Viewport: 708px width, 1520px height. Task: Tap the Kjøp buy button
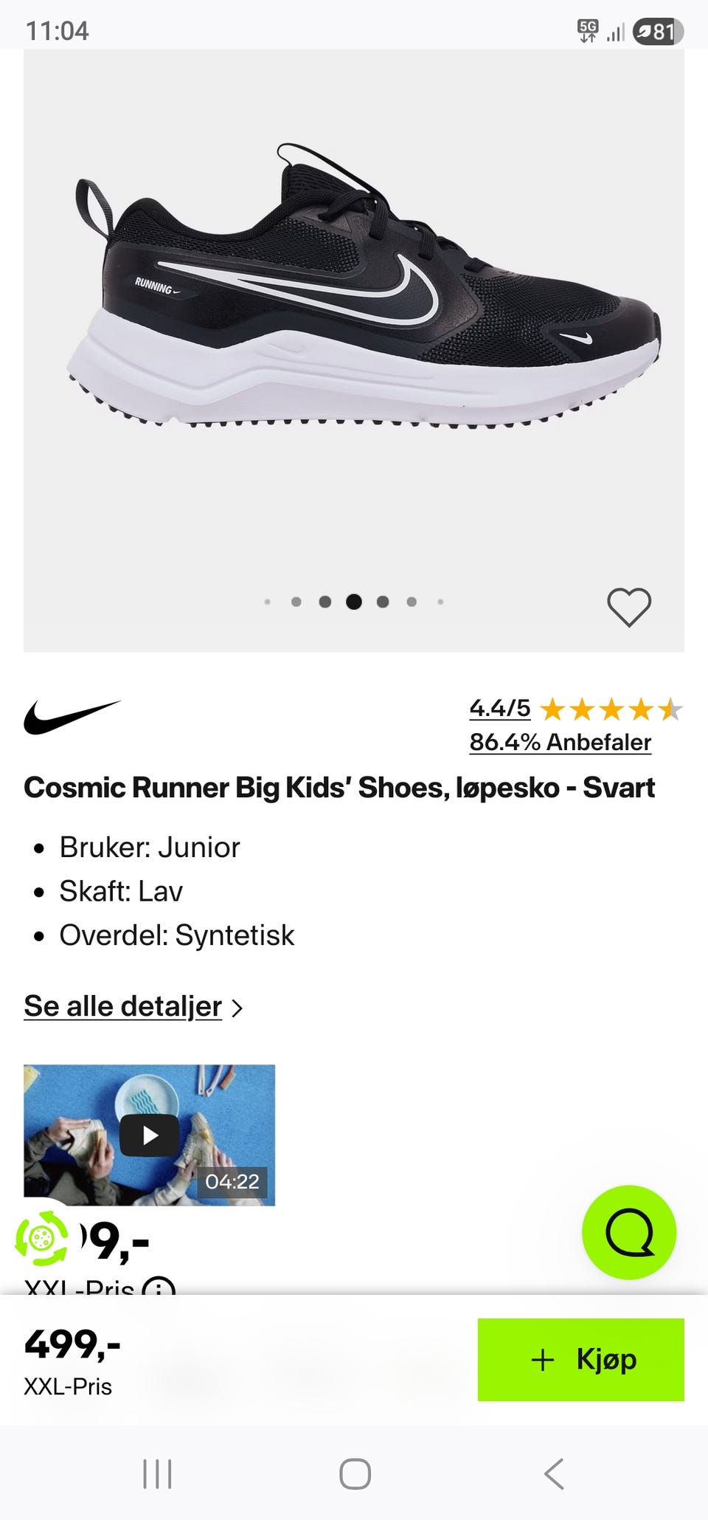580,1359
